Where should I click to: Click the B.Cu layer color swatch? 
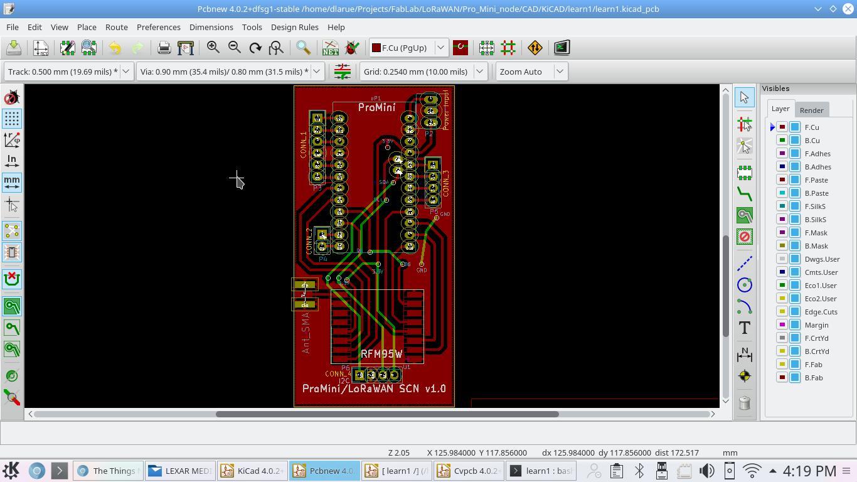(x=782, y=140)
